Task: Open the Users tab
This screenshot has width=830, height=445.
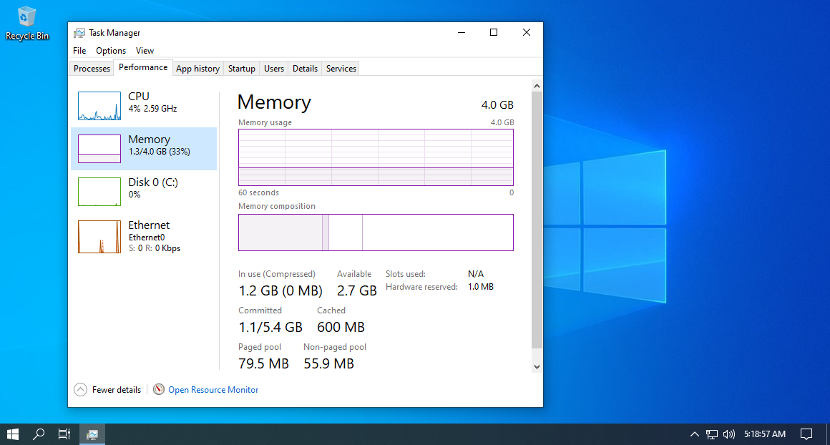Action: [273, 69]
